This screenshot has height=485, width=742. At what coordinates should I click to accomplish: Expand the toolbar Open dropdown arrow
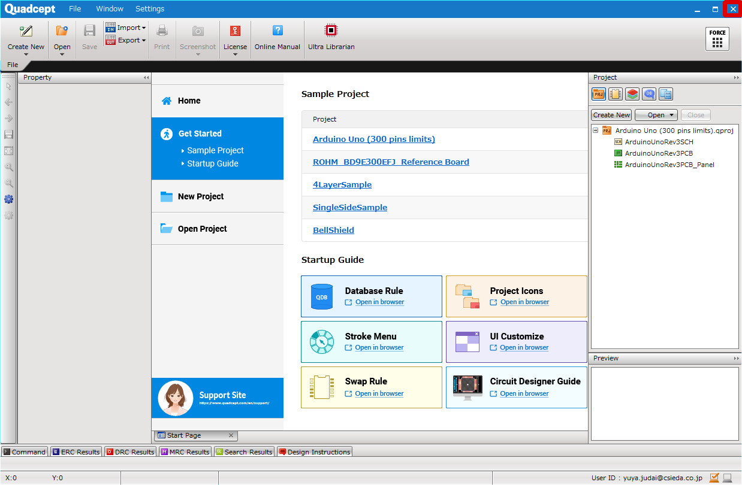[62, 54]
